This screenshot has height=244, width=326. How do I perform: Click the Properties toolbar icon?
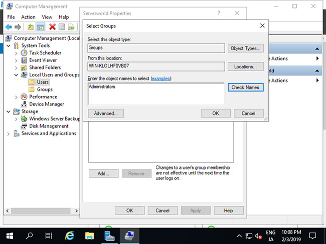[62, 27]
